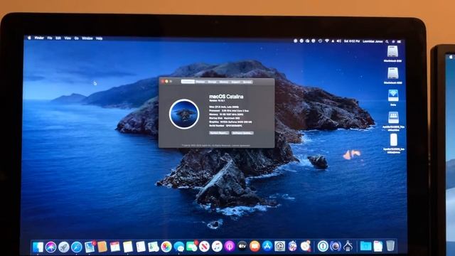The height and width of the screenshot is (256, 455).
Task: Switch to the Support tab
Action: tap(235, 82)
